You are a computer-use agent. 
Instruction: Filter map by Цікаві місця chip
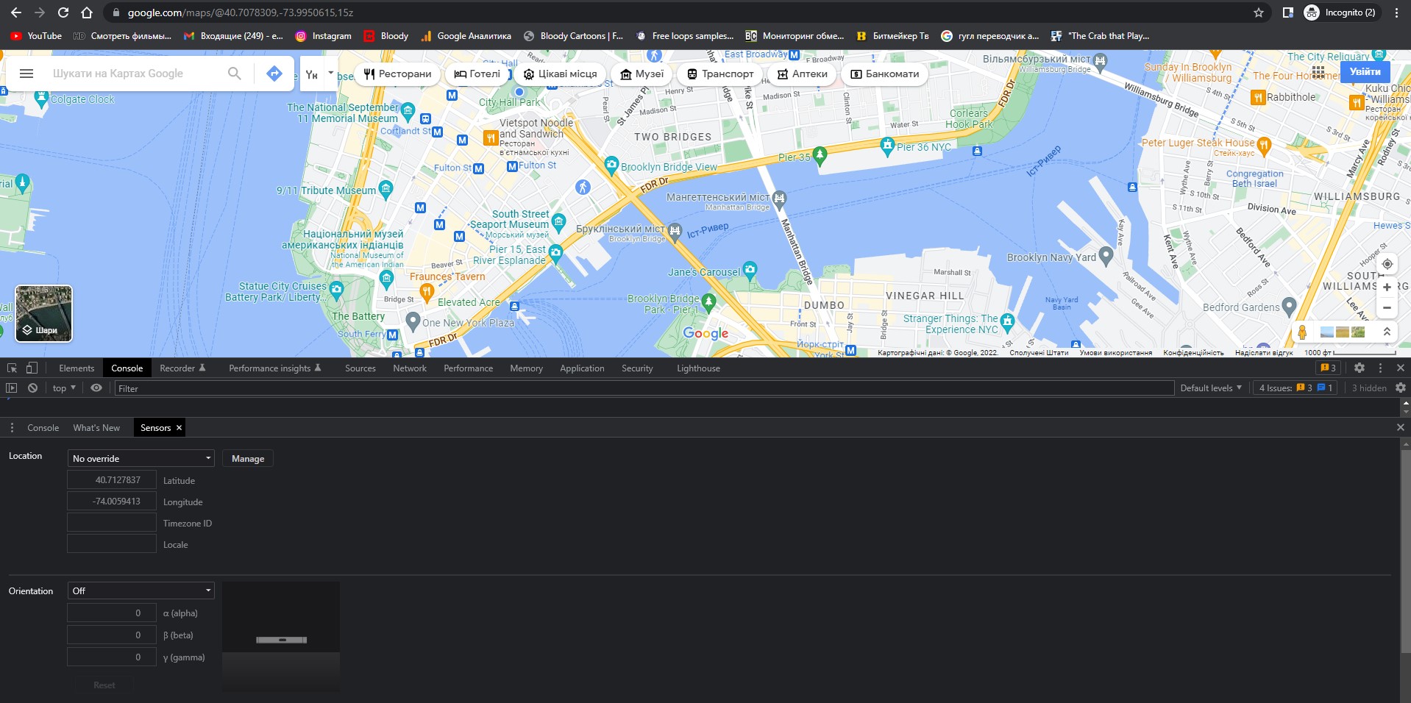[x=560, y=74]
